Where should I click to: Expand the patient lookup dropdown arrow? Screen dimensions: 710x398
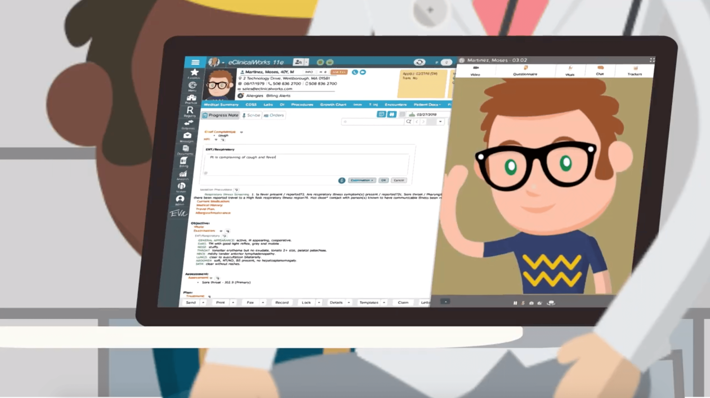coord(307,62)
